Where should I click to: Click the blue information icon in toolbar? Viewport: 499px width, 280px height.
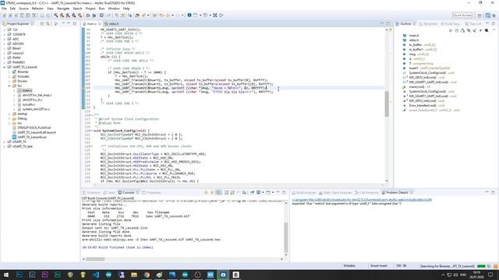[189, 16]
